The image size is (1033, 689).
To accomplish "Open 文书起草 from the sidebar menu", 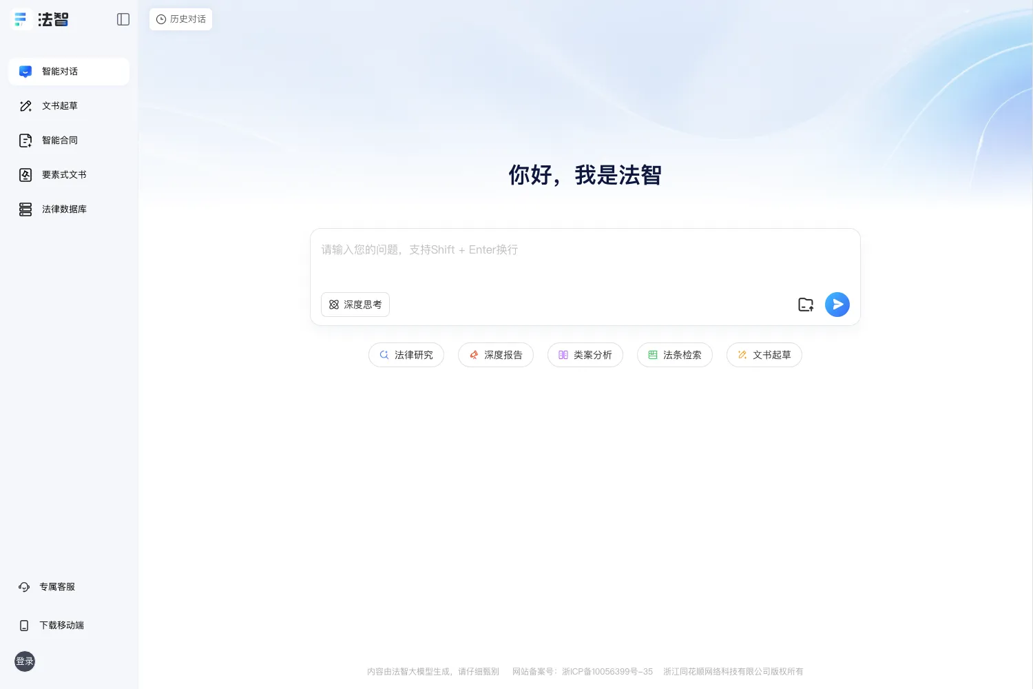I will (x=69, y=106).
